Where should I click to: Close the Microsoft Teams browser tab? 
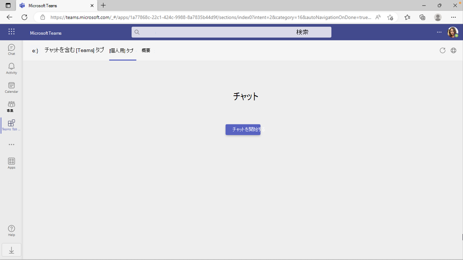(x=92, y=5)
